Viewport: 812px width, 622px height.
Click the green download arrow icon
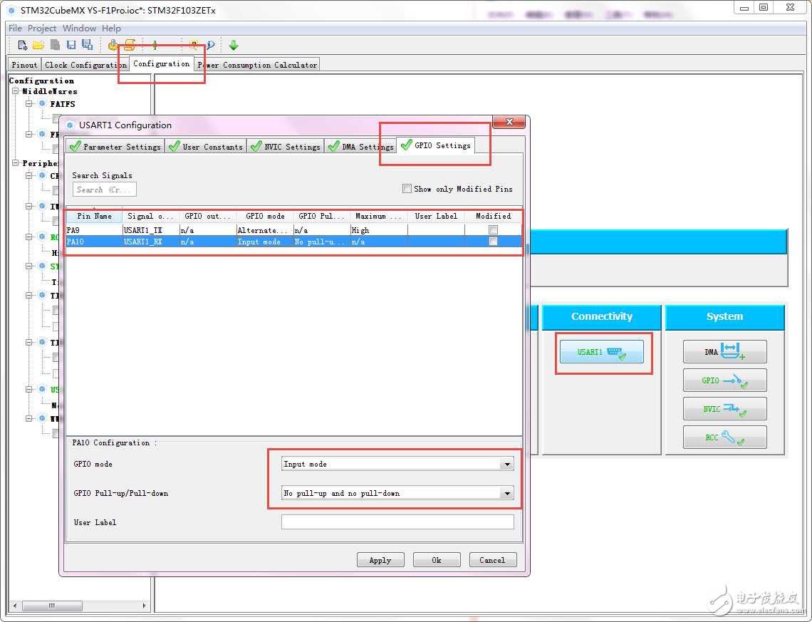(x=234, y=45)
